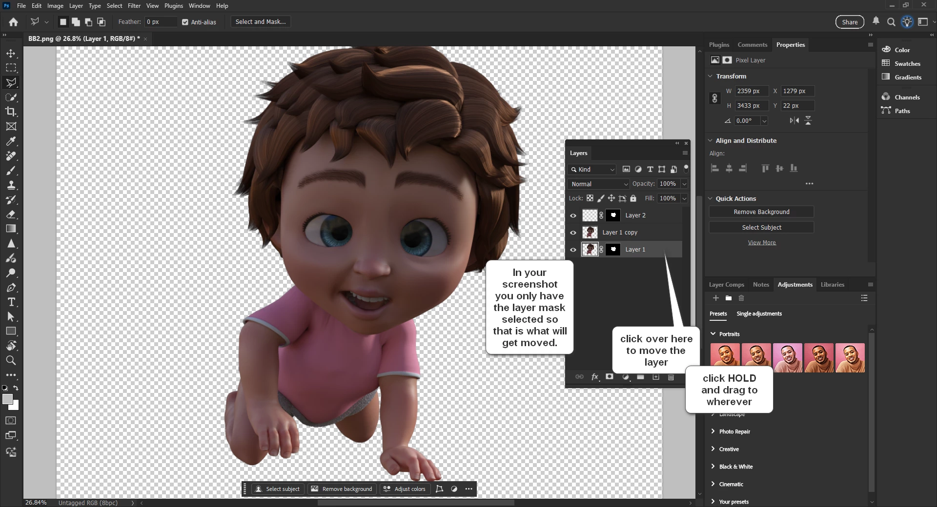Click the Select and Mask button
Image resolution: width=937 pixels, height=507 pixels.
261,21
